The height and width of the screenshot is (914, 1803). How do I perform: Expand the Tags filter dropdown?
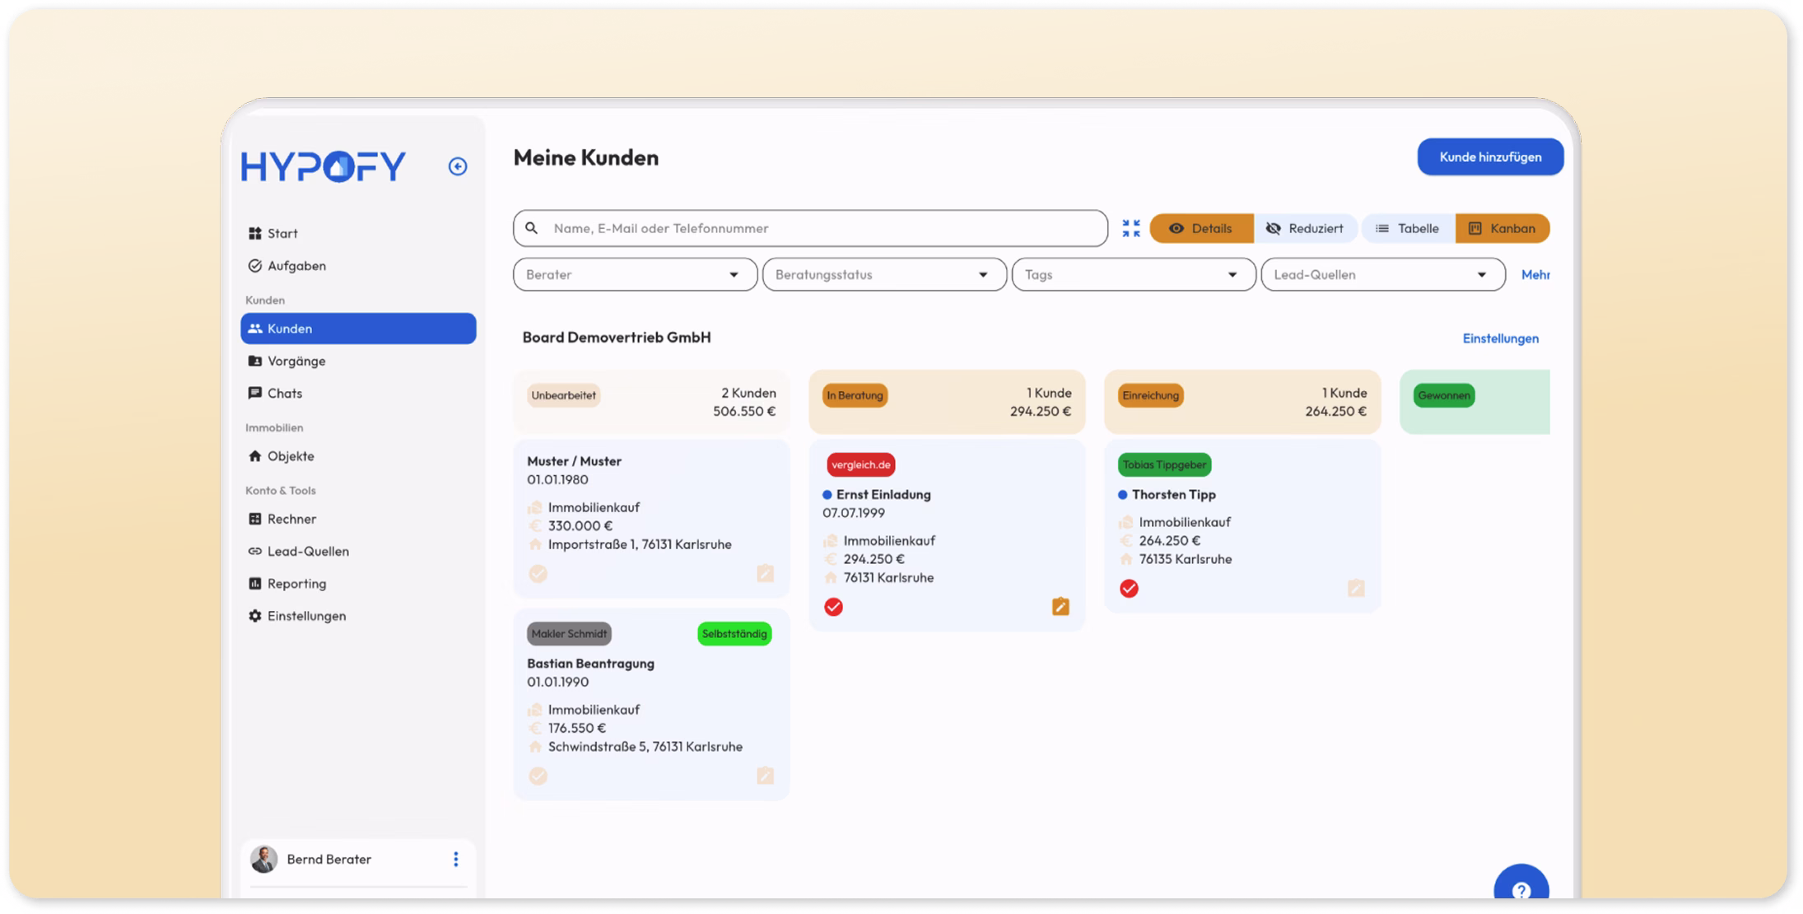1134,274
